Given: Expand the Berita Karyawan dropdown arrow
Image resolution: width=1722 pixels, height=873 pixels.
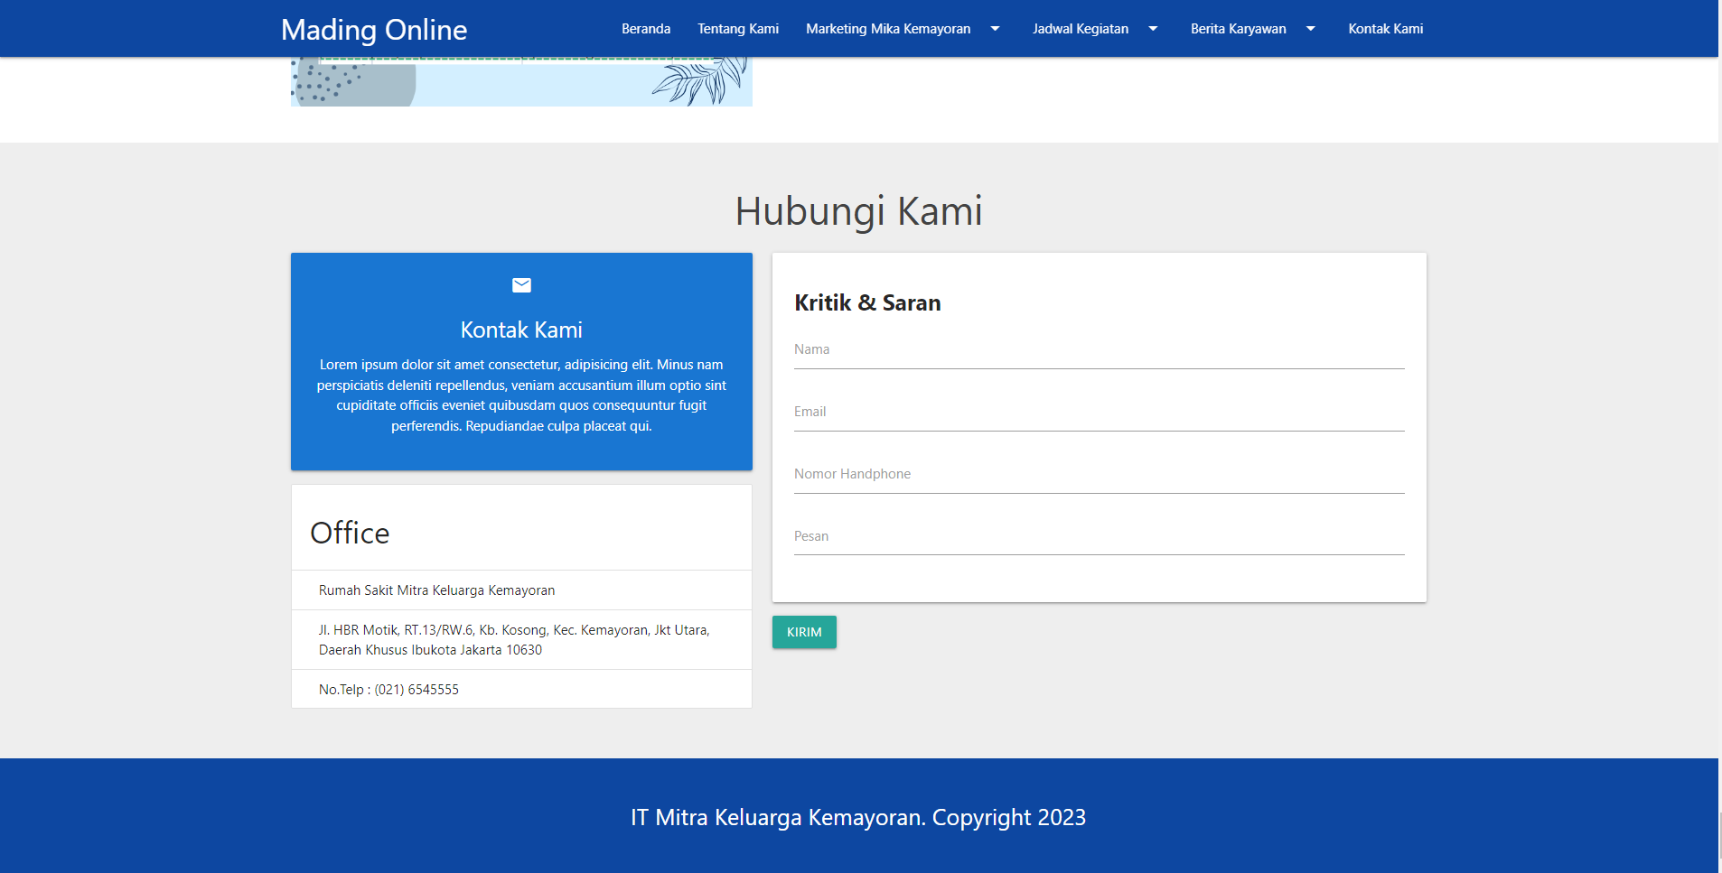Looking at the screenshot, I should coord(1310,29).
